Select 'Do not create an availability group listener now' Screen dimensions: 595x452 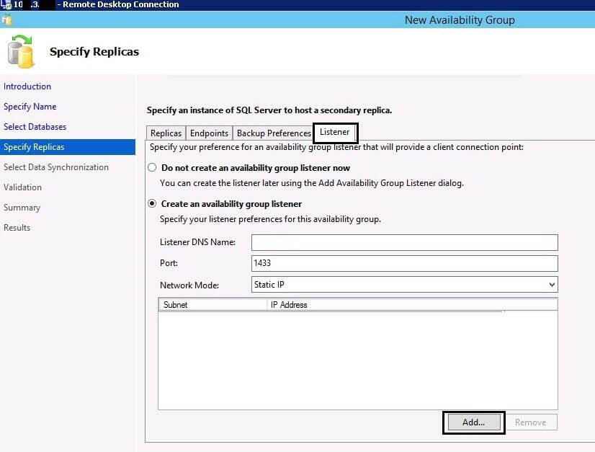point(152,167)
